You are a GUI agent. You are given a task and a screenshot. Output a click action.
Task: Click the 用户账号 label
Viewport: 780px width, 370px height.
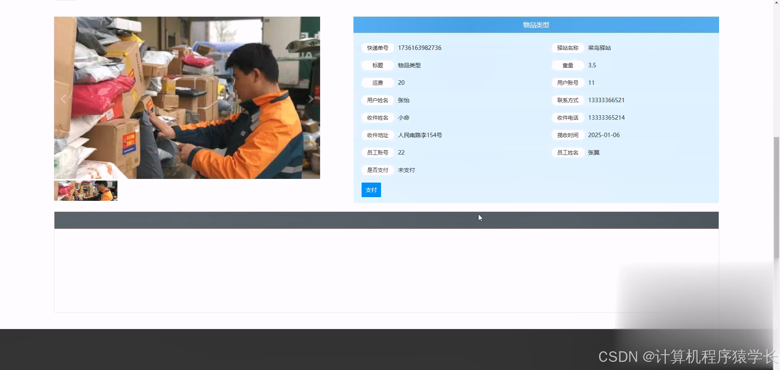coord(568,83)
